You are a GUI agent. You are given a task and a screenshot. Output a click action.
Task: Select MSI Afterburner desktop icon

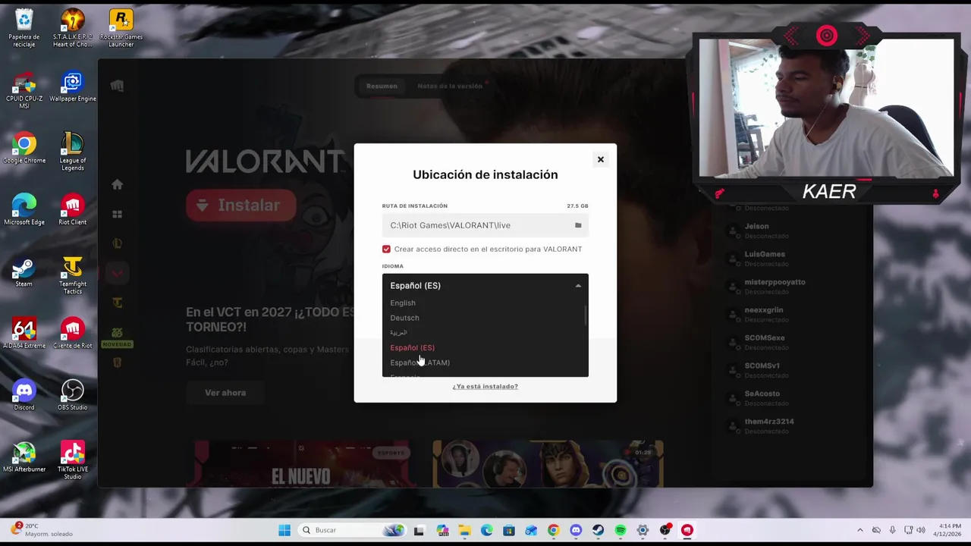point(24,457)
